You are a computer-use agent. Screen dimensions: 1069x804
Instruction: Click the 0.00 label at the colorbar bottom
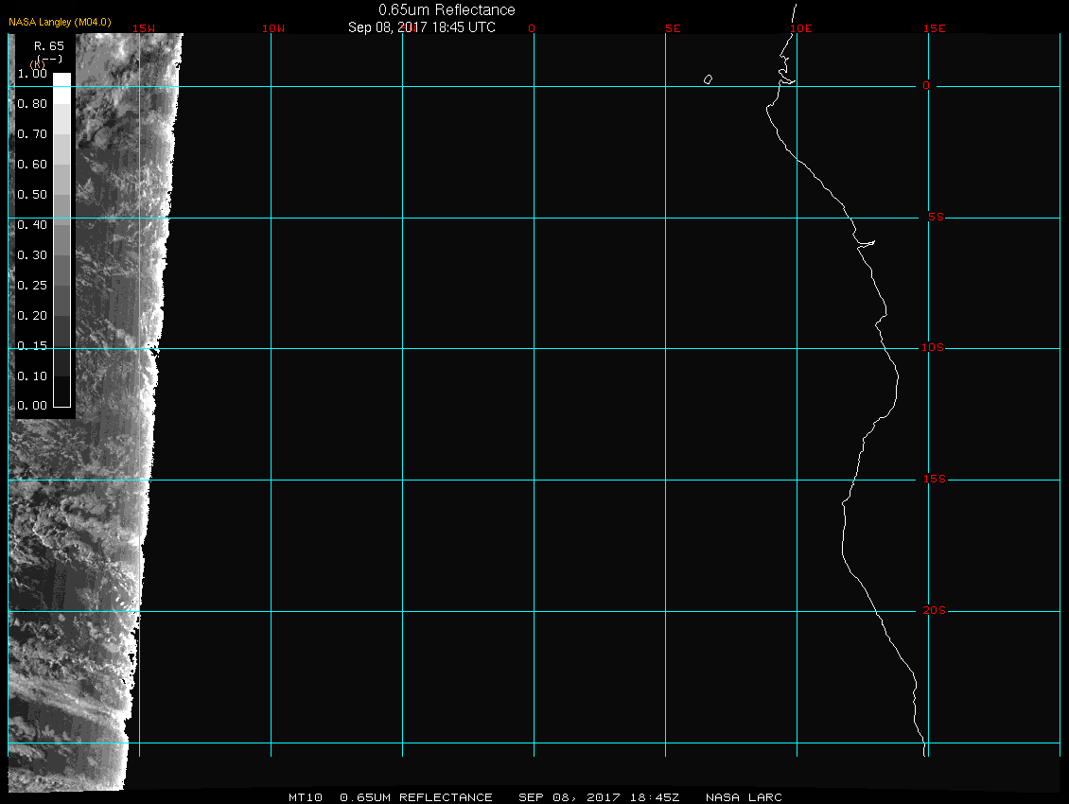(32, 406)
